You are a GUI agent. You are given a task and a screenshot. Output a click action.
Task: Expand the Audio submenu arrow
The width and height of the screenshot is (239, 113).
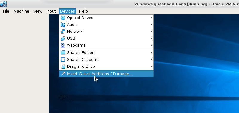[151, 25]
